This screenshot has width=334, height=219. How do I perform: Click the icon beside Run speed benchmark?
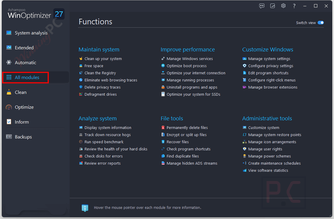pos(81,142)
